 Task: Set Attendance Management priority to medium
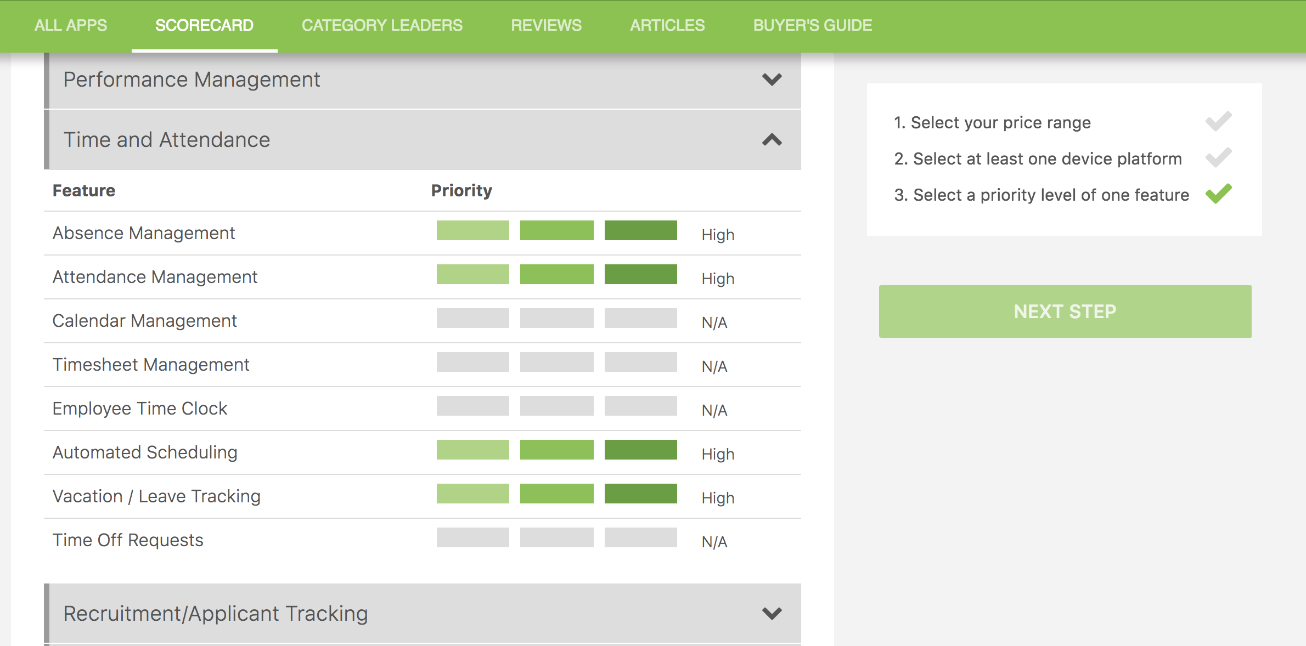point(556,274)
